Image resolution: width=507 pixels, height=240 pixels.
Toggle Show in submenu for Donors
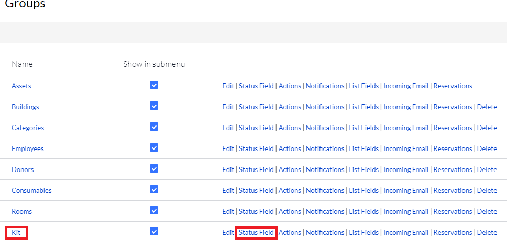[x=154, y=169]
